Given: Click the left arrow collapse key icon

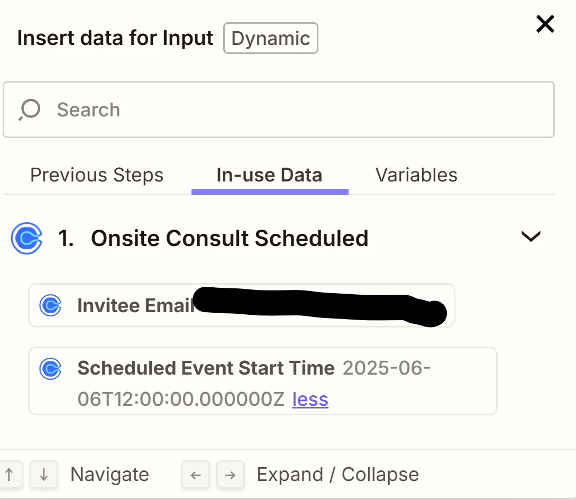Looking at the screenshot, I should 196,474.
